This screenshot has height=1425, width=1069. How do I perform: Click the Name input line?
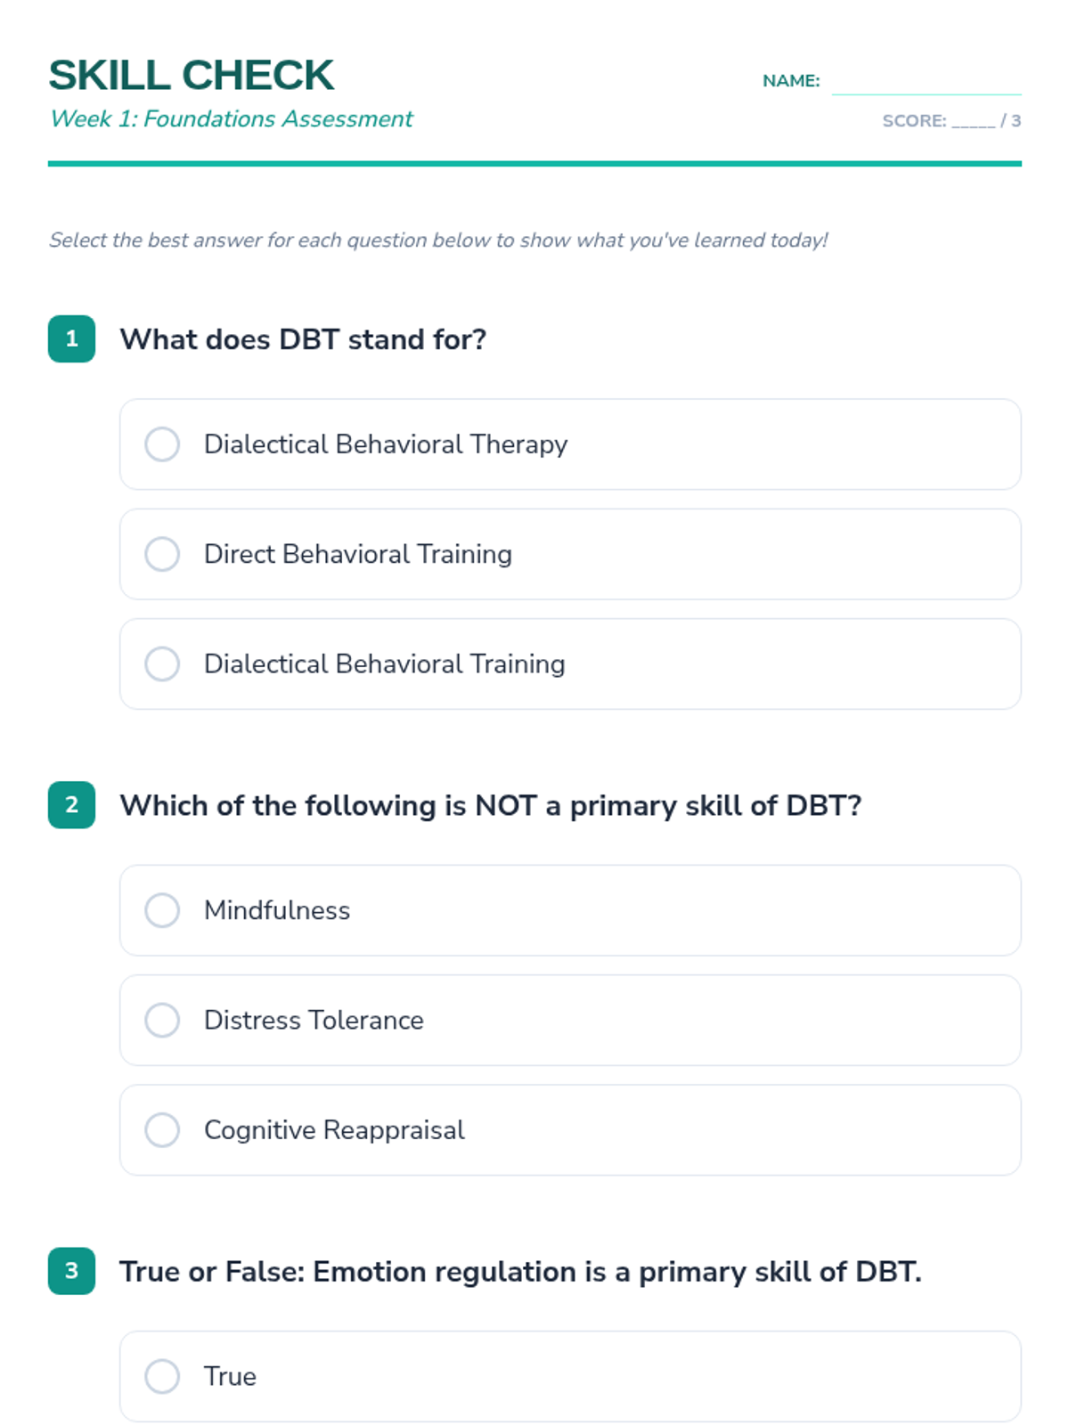point(926,82)
